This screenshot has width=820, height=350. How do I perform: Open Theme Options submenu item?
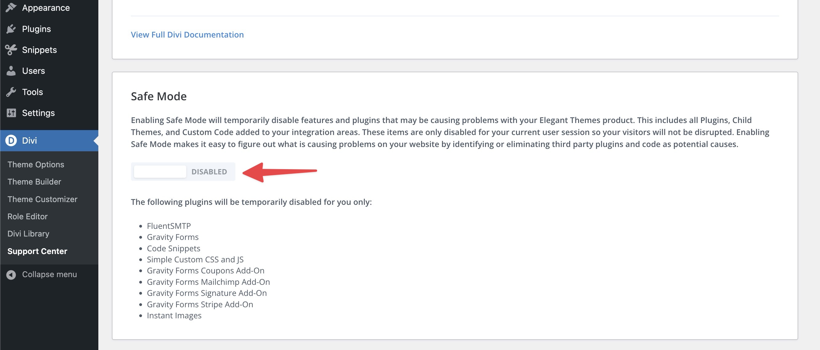coord(36,164)
